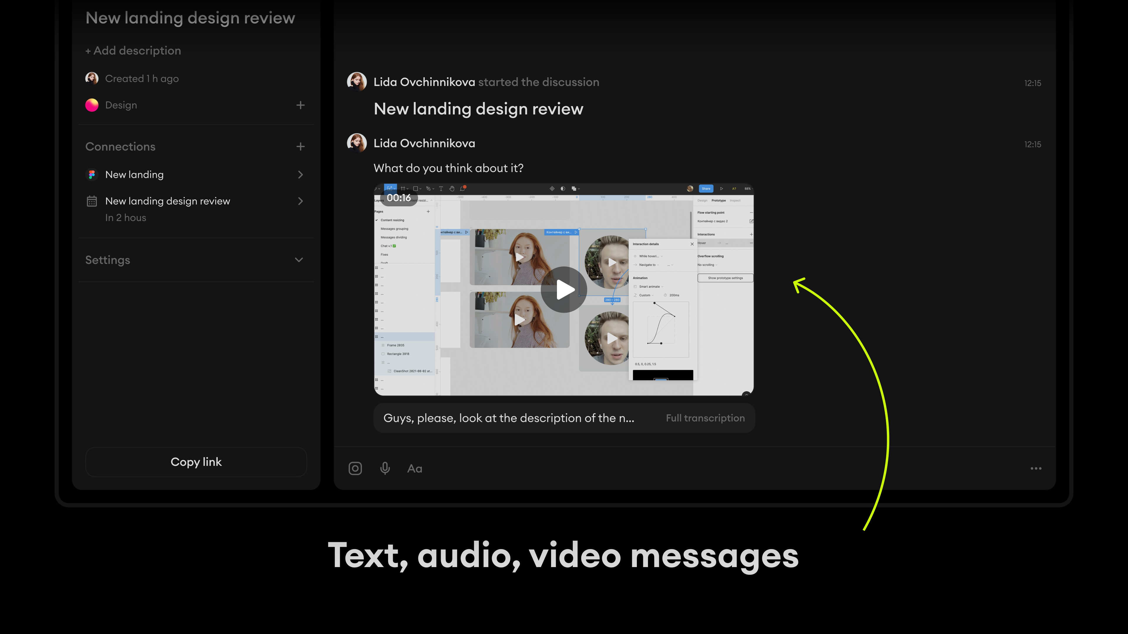Click the microphone audio message icon
This screenshot has width=1128, height=634.
[385, 469]
